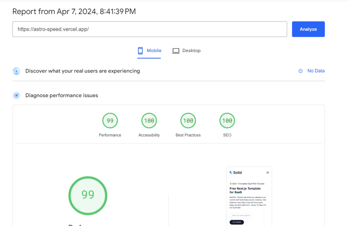Switch to the Mobile tab
This screenshot has height=226, width=348.
tap(149, 51)
